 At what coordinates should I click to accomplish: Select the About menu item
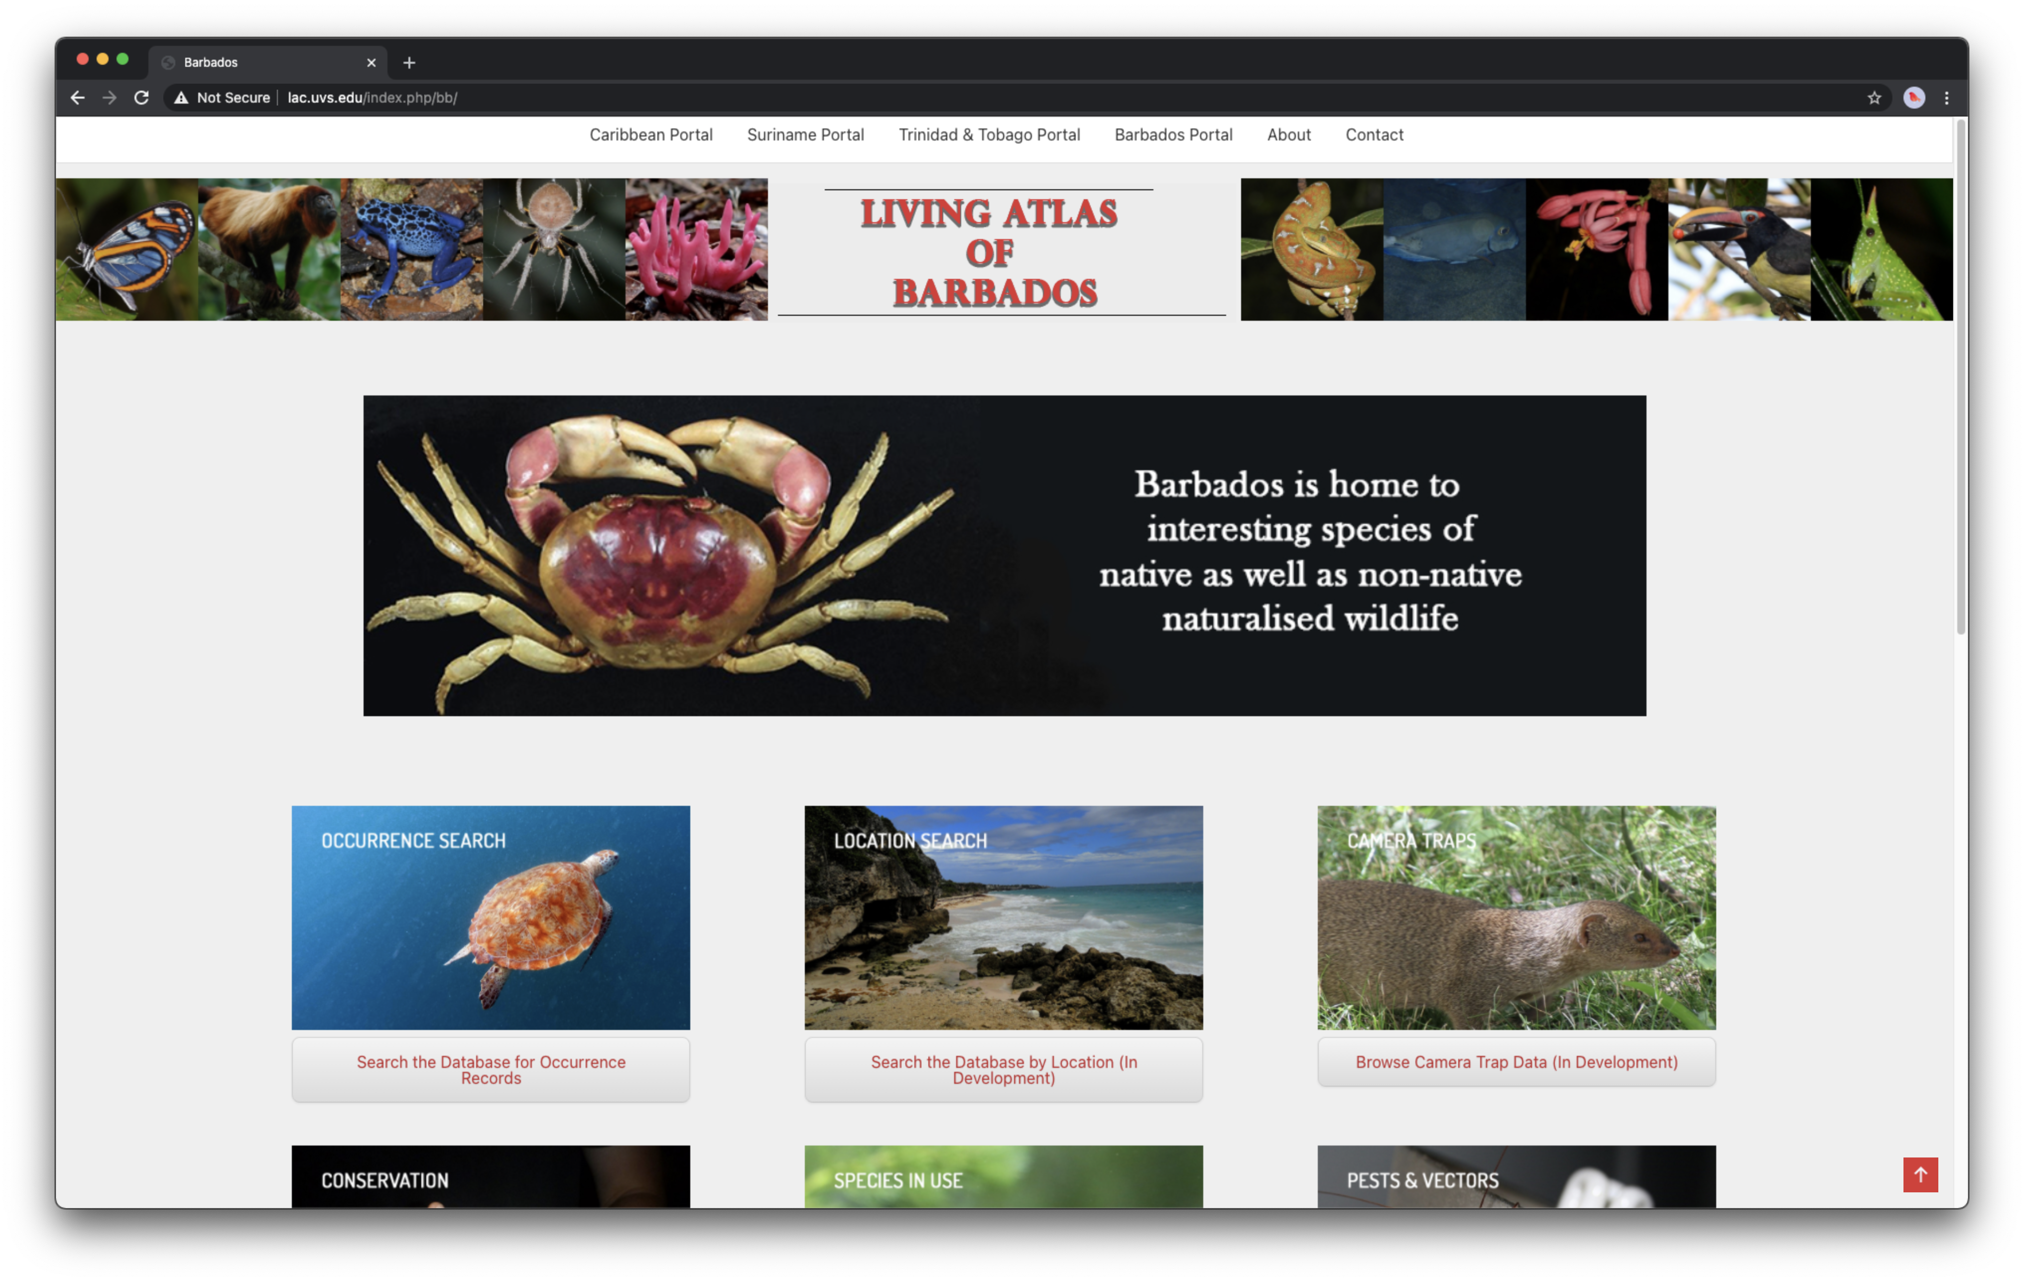click(x=1288, y=134)
